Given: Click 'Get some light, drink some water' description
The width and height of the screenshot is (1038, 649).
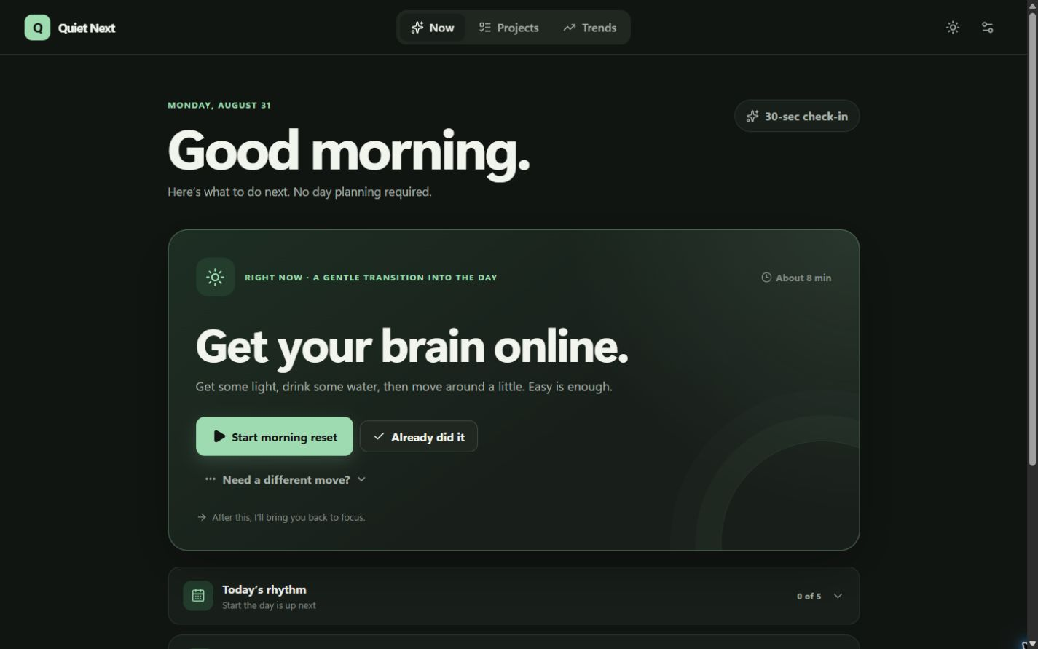Looking at the screenshot, I should (404, 387).
